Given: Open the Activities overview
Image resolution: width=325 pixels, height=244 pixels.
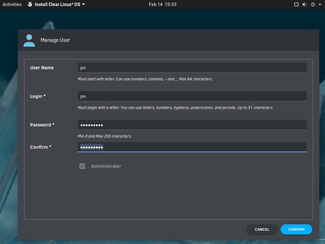Looking at the screenshot, I should coord(12,4).
